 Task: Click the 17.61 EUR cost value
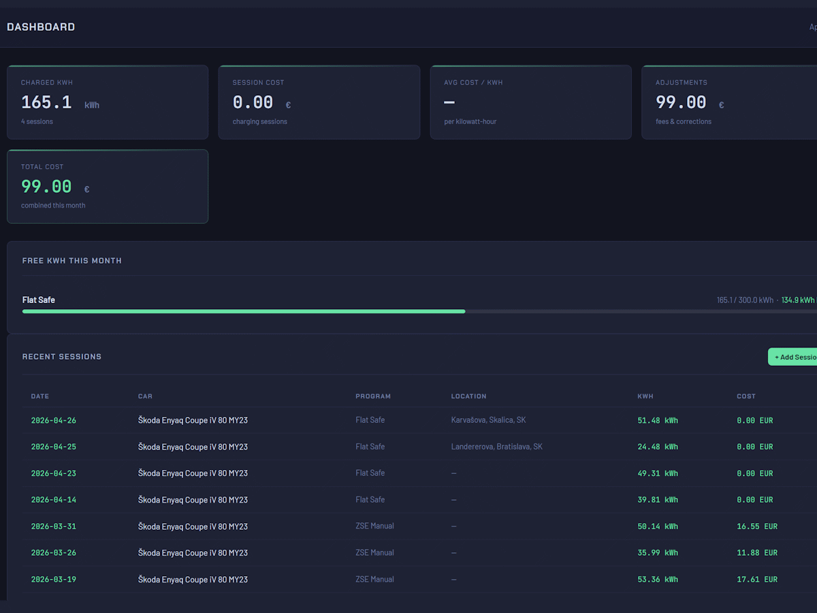pyautogui.click(x=756, y=580)
